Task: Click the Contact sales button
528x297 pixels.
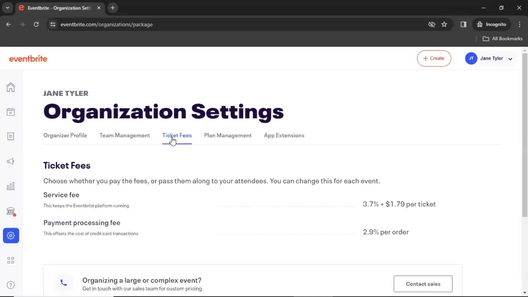Action: pos(423,284)
